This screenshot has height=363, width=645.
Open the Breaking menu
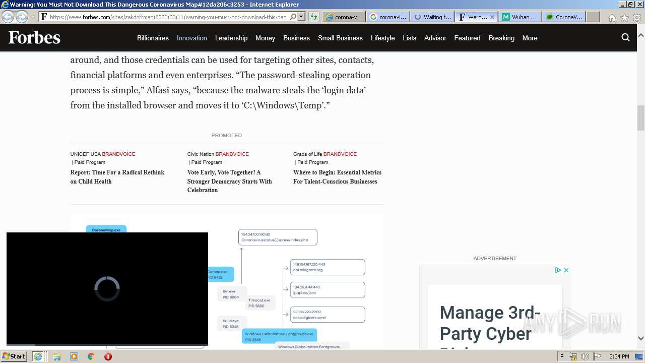coord(501,38)
